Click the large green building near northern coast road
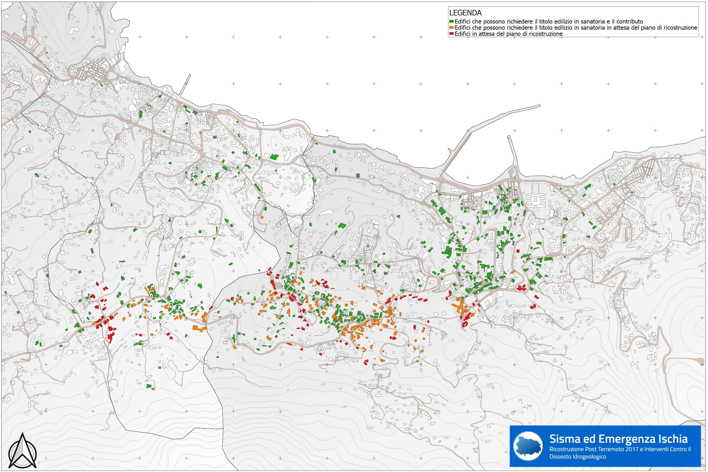The width and height of the screenshot is (708, 472). point(274,157)
